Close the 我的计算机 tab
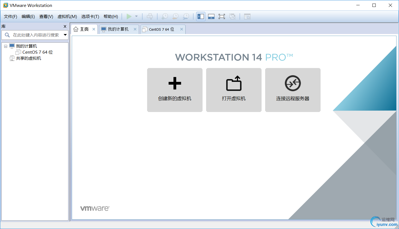 (135, 29)
